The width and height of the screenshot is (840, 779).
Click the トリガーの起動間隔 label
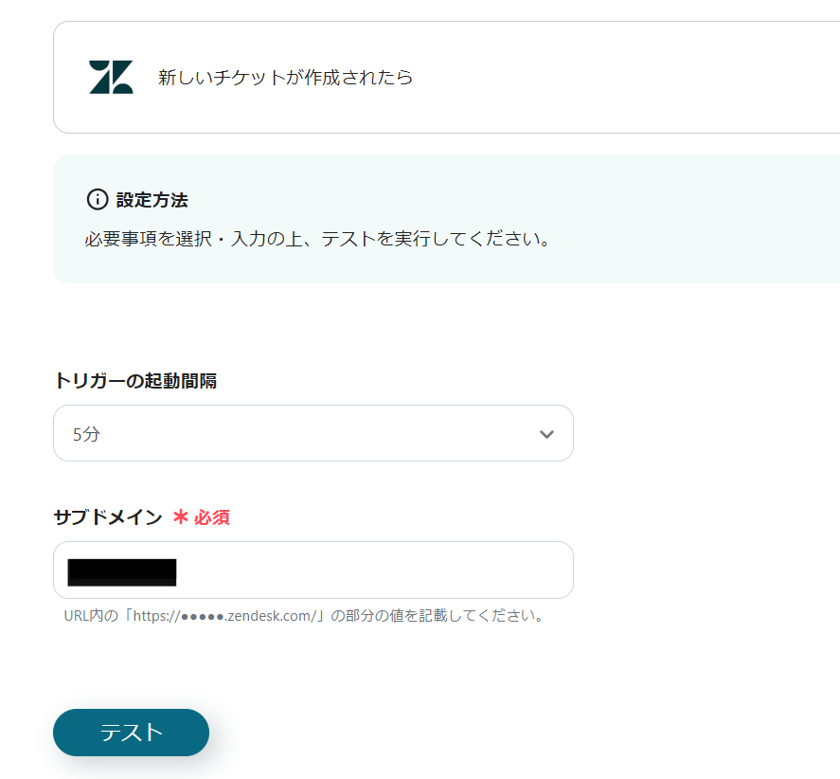[x=135, y=381]
